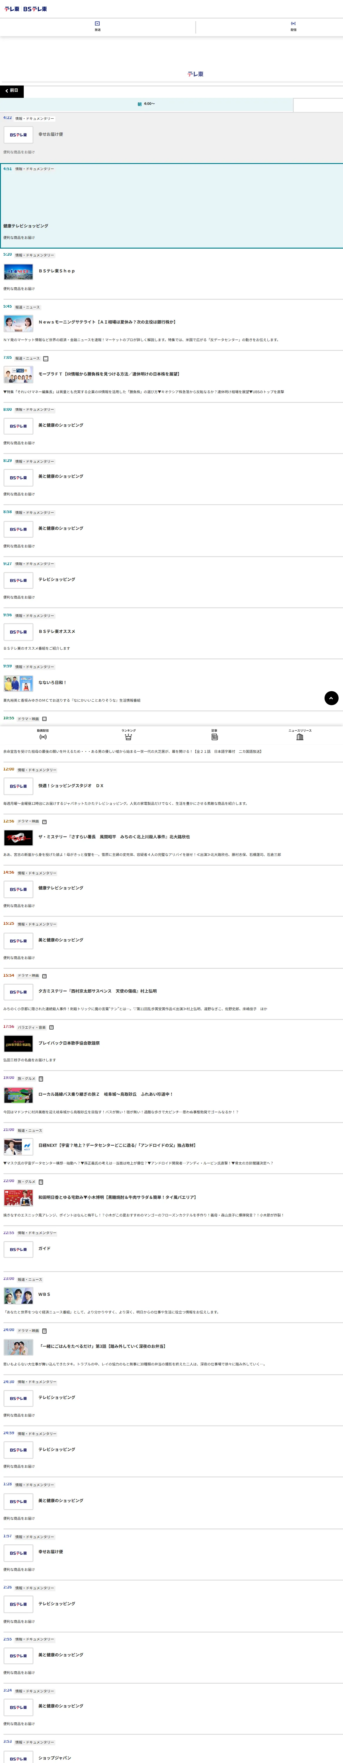Viewport: 343px width, 1763px height.
Task: Open the 日経NEXT program title
Action: (x=117, y=1145)
